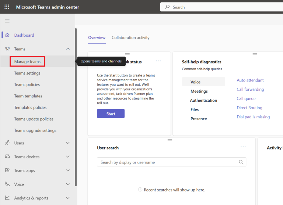Click the sidebar vertical scrollbar
This screenshot has height=205, width=283.
click(76, 107)
